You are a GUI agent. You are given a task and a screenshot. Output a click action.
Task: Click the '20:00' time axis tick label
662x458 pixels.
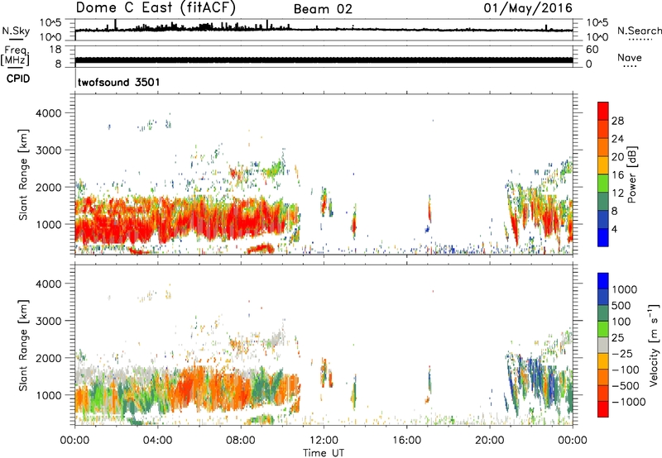490,441
